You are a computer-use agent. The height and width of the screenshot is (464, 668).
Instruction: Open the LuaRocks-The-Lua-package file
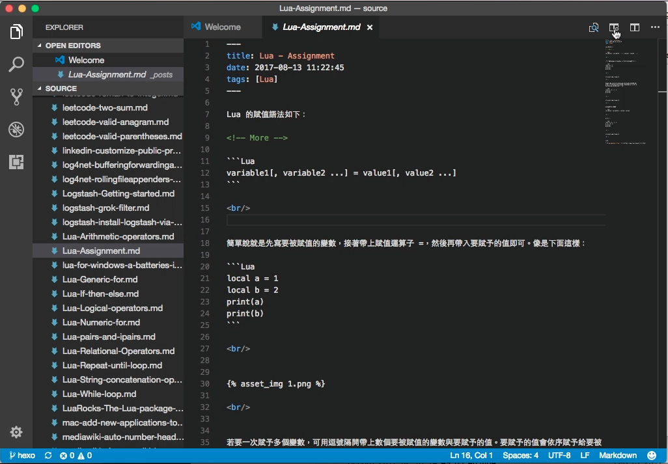click(x=108, y=408)
